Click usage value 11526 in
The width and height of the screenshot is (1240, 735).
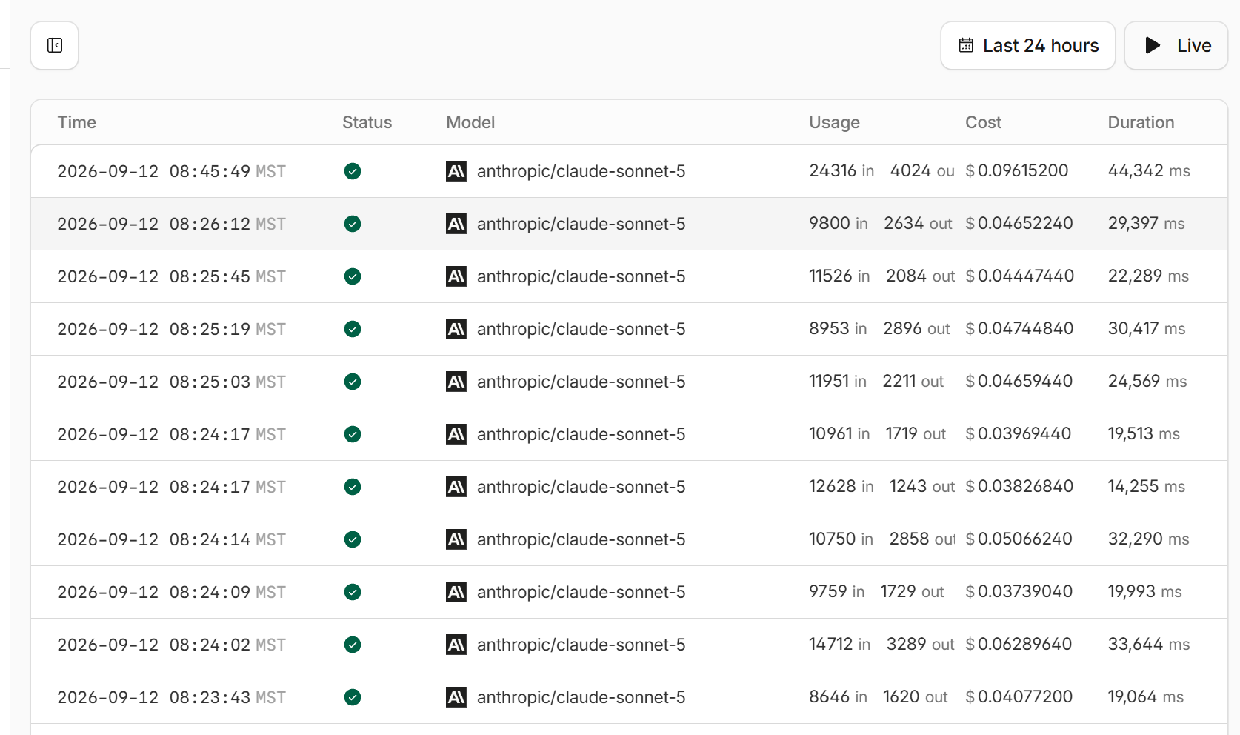point(839,276)
